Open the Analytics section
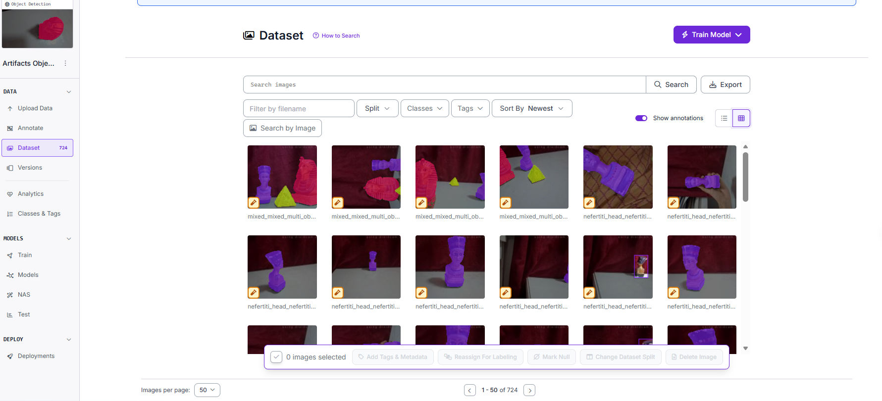Image resolution: width=882 pixels, height=401 pixels. [x=31, y=194]
